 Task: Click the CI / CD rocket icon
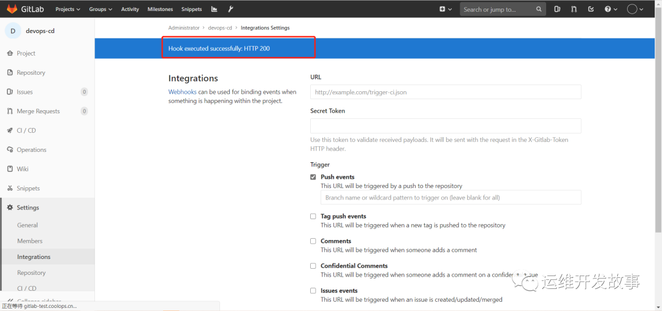10,130
